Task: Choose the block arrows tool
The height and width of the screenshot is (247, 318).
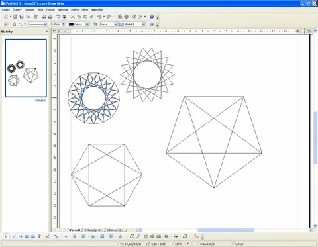Action: click(x=93, y=236)
